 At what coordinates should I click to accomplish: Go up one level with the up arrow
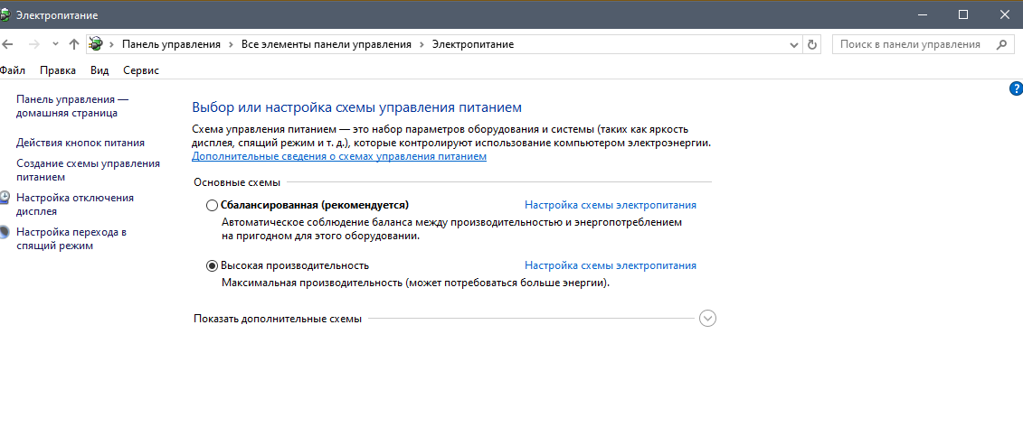click(x=74, y=44)
